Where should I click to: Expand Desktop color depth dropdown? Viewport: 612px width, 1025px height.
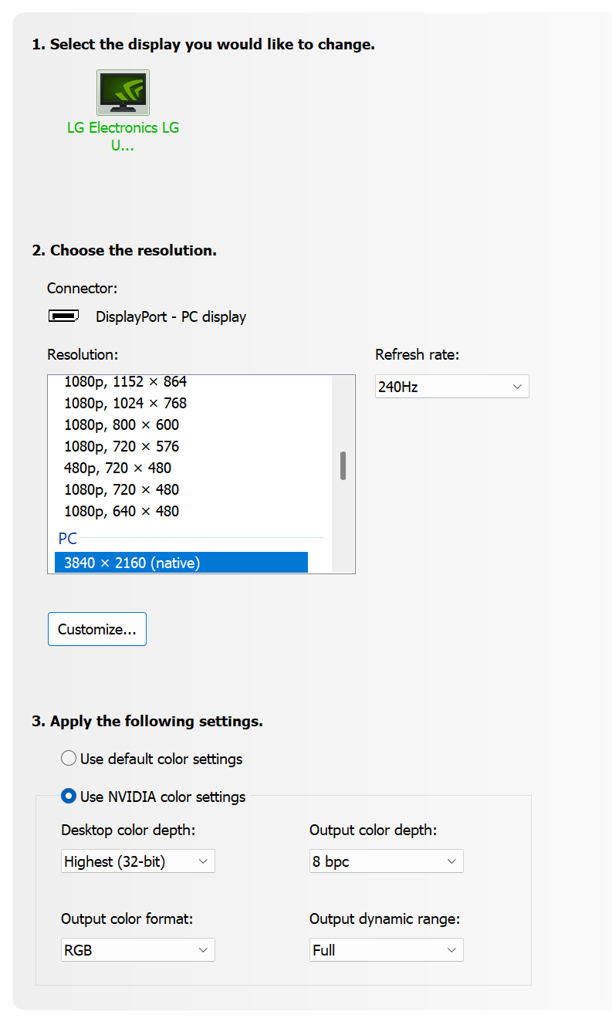pyautogui.click(x=137, y=861)
